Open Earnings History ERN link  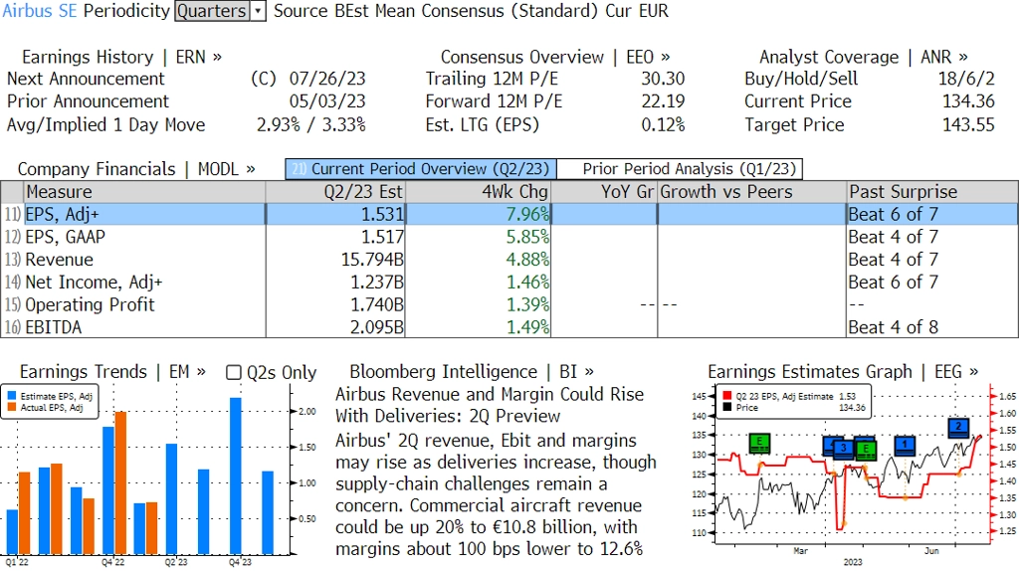[121, 57]
